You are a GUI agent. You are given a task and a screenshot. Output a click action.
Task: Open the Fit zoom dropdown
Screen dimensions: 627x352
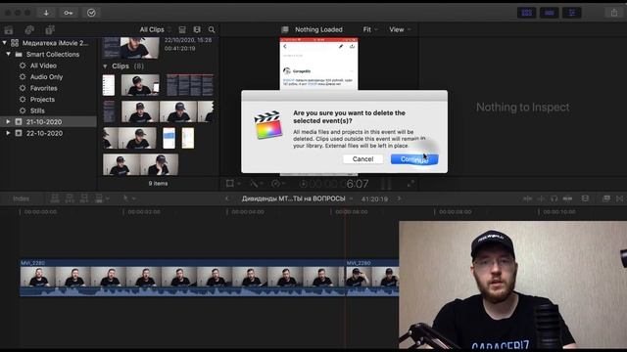point(370,29)
